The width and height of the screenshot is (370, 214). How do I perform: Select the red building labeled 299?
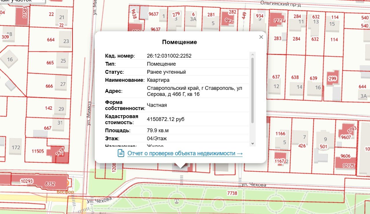332,78
